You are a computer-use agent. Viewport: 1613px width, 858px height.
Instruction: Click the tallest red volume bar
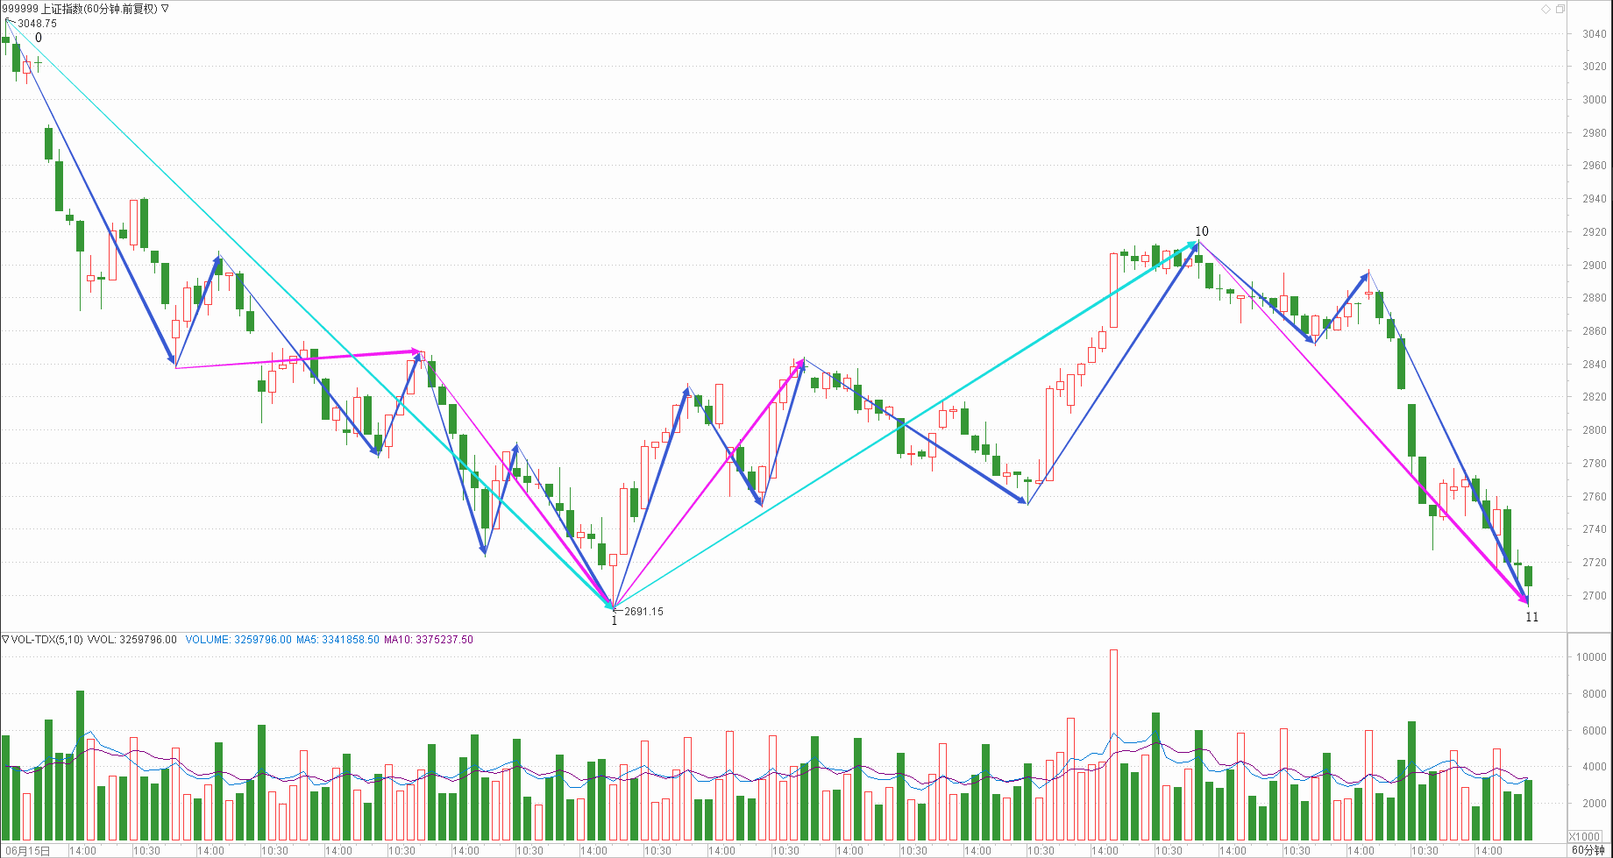pyautogui.click(x=1113, y=745)
